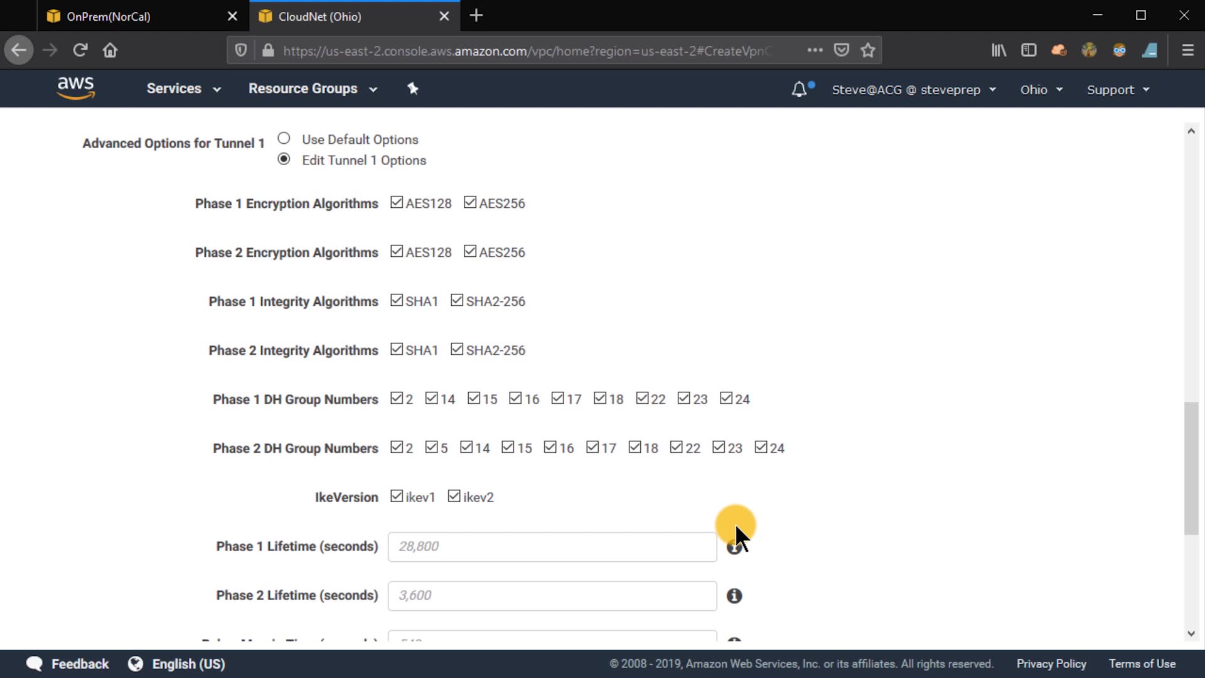Open the Resource Groups menu
This screenshot has height=678, width=1205.
tap(313, 89)
